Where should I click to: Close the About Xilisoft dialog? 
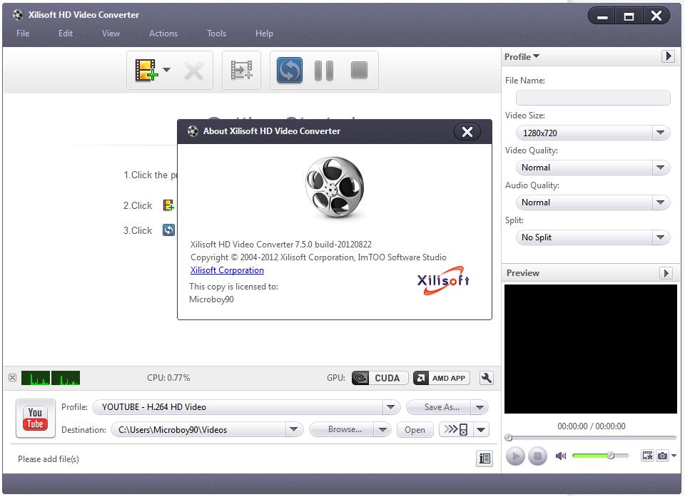[467, 131]
